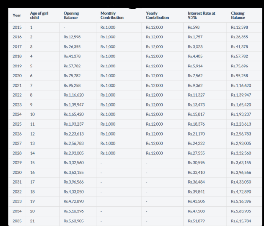The height and width of the screenshot is (226, 264).
Task: Click the 2018 closing balance Rs.57,782
Action: click(239, 56)
